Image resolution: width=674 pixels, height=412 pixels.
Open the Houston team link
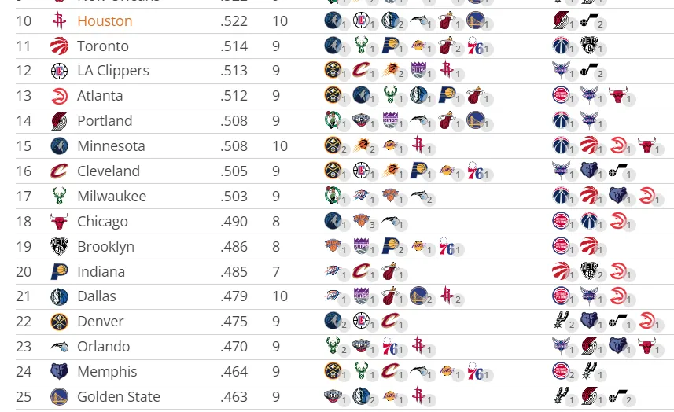pos(105,21)
